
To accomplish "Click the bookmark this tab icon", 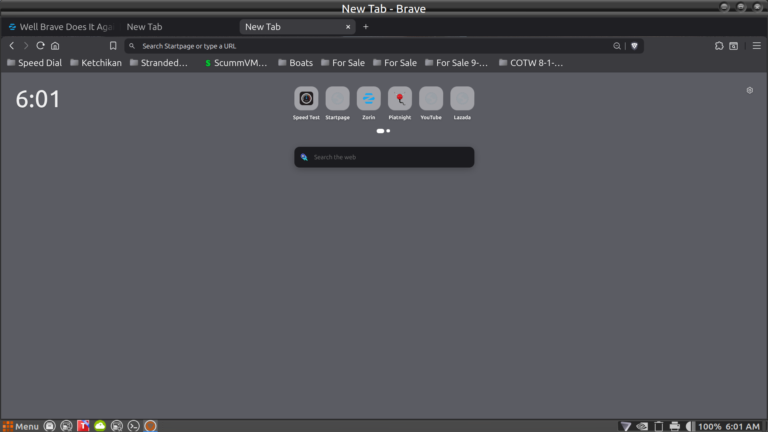I will click(113, 46).
